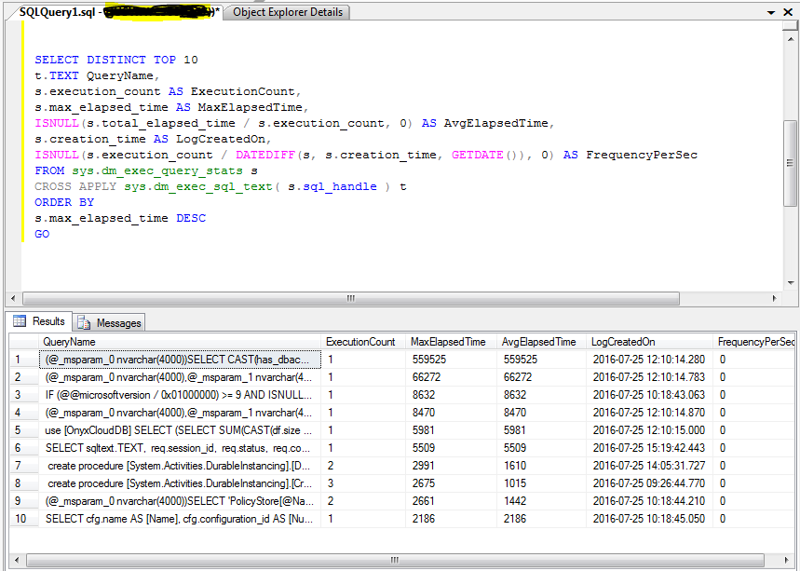Click the Results tab grid icon
This screenshot has height=571, width=800.
tap(20, 321)
